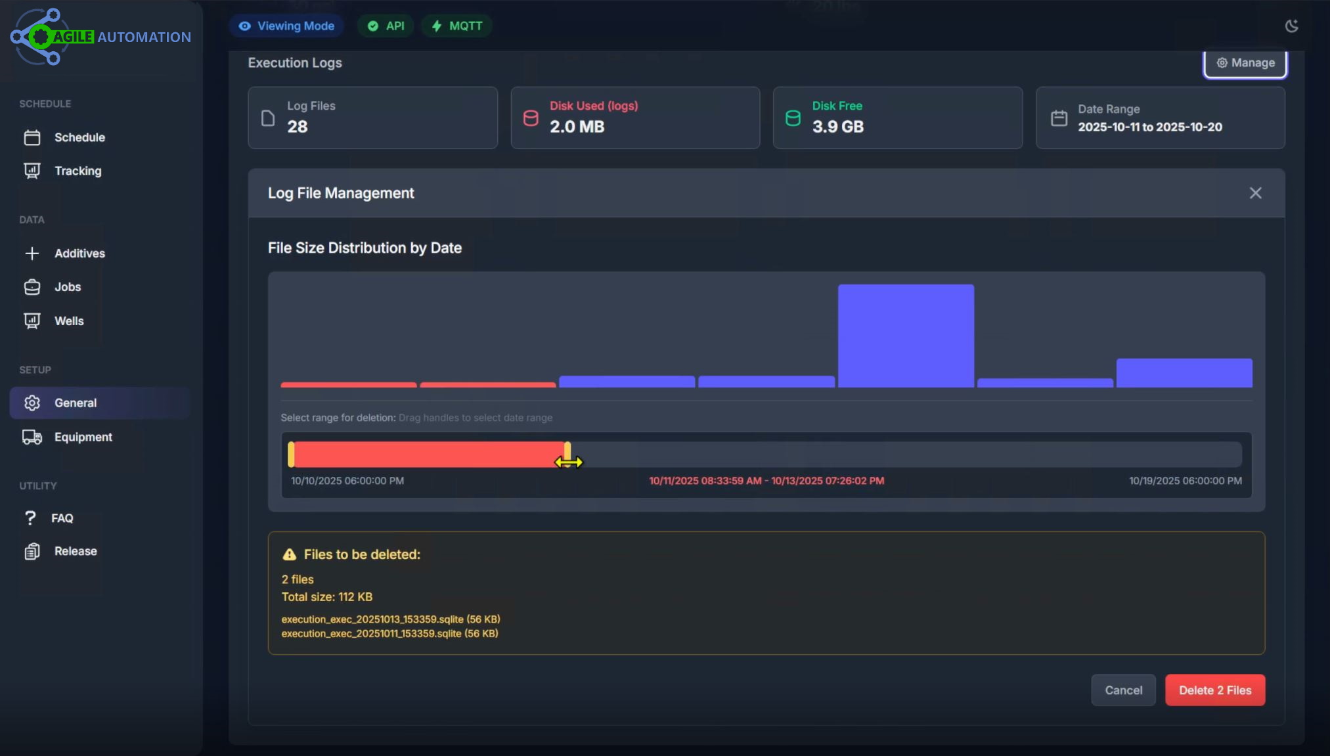Select the tallest bar in the file size chart

coord(905,335)
